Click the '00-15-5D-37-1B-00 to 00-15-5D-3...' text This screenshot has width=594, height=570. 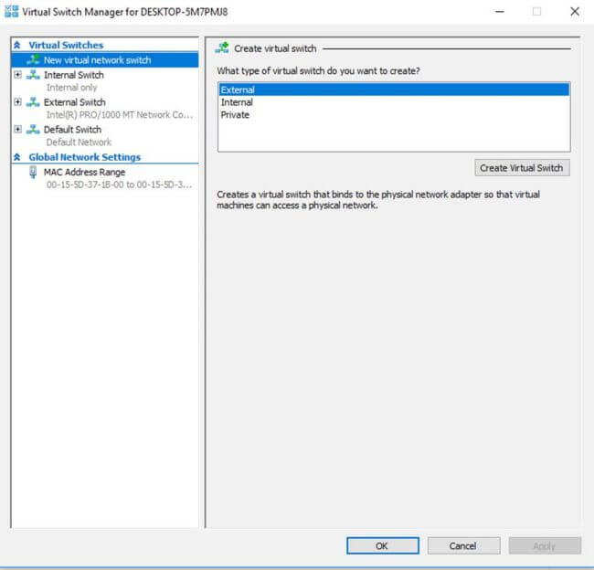point(119,185)
